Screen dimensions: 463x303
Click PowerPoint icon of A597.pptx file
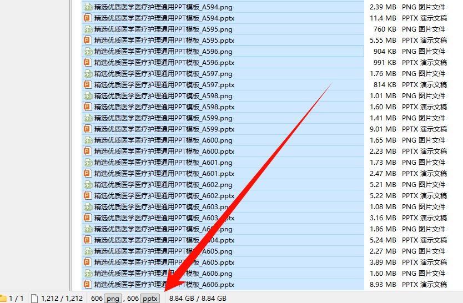coord(88,85)
